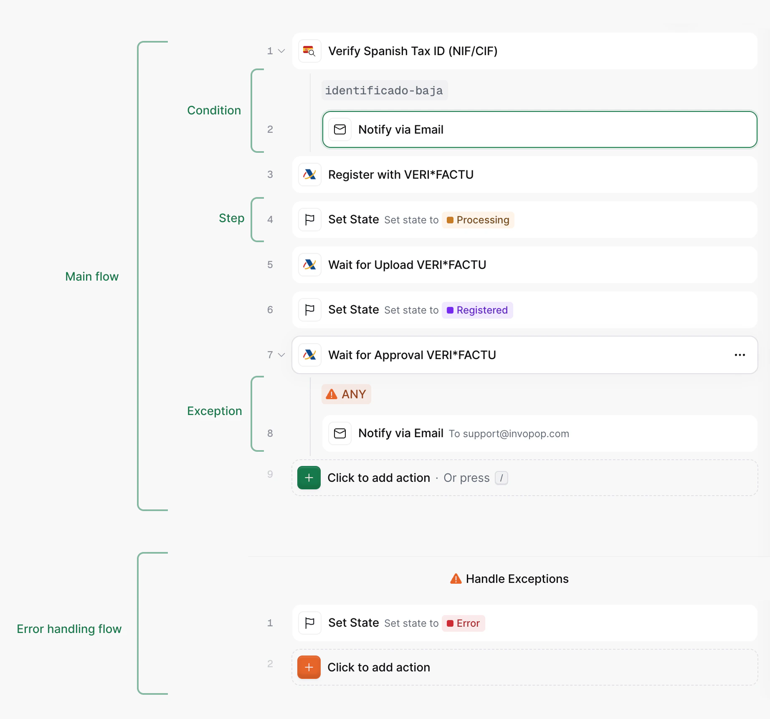Click the envelope icon on step 8 notification

(x=339, y=433)
